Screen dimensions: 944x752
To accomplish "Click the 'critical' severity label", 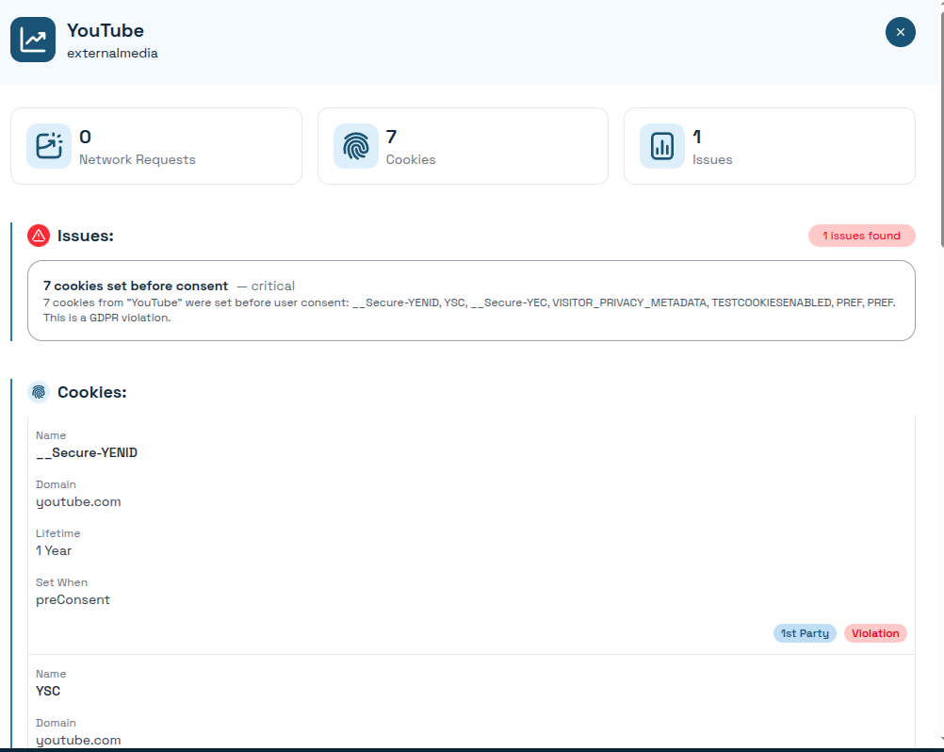I will (x=272, y=286).
